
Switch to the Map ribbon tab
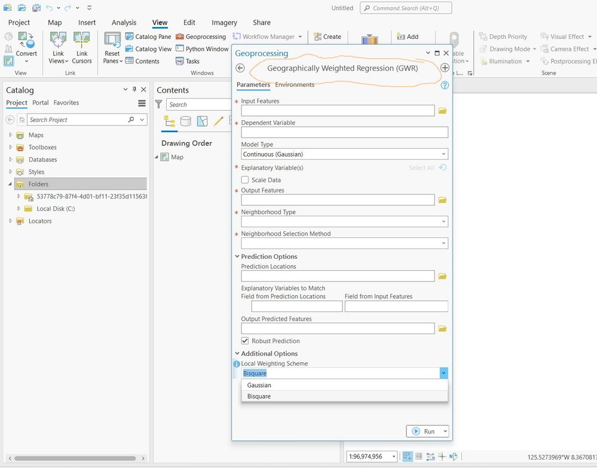pyautogui.click(x=55, y=23)
